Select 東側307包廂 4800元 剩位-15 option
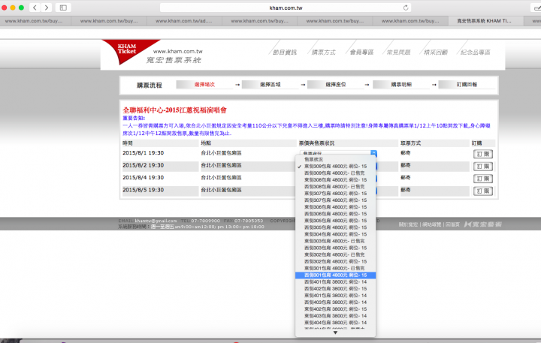Screen dimensions: 541x343 click(x=335, y=194)
